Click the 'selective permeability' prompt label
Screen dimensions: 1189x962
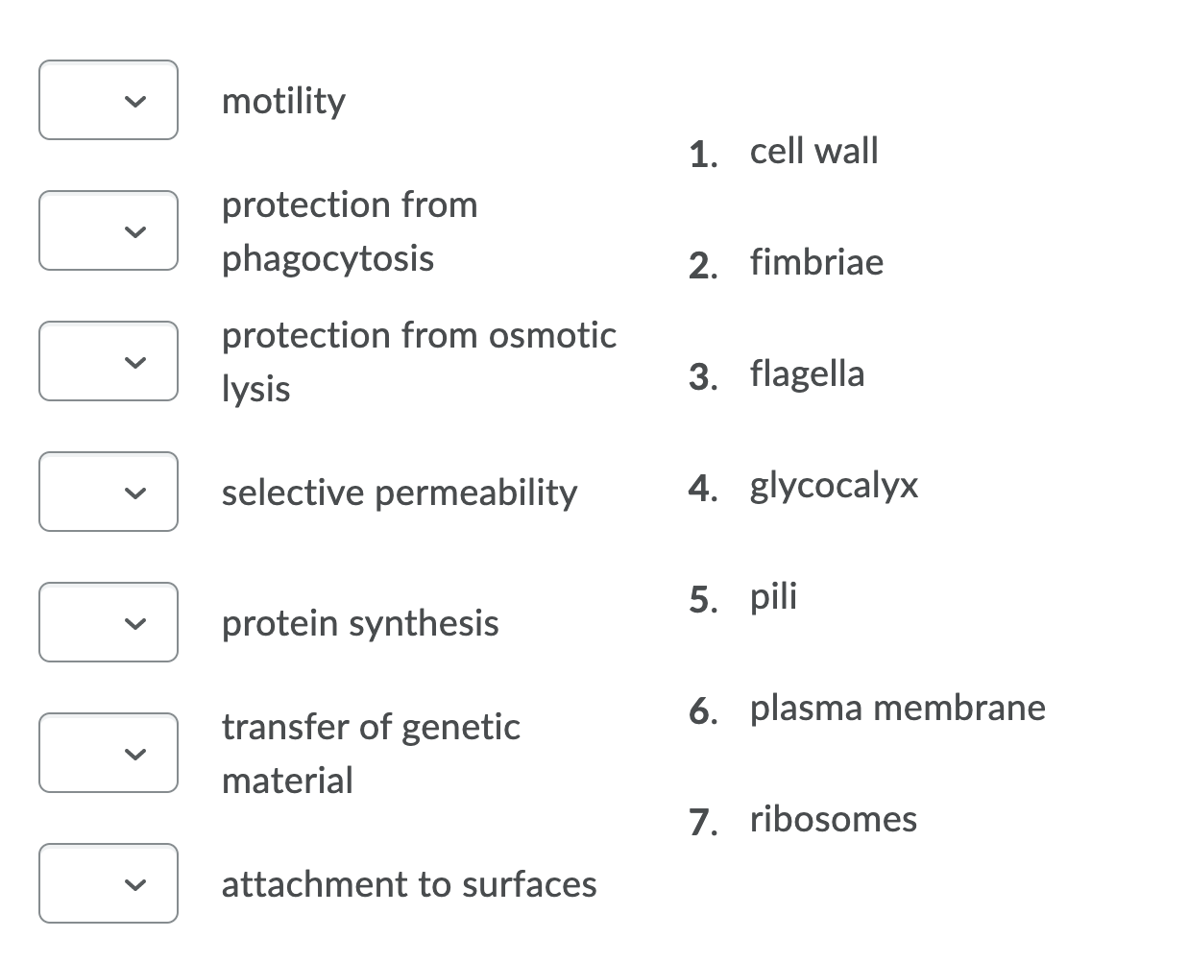point(400,493)
